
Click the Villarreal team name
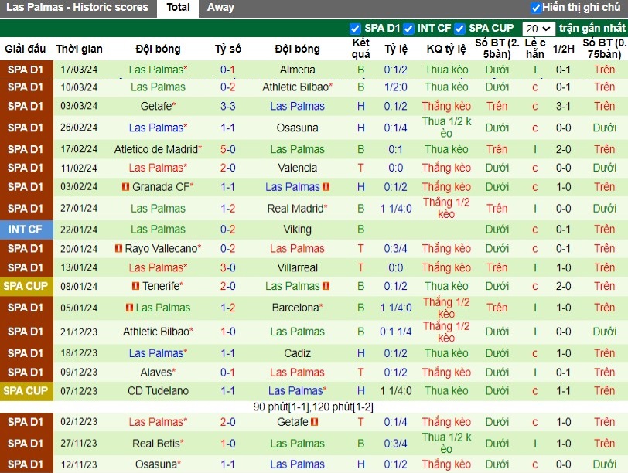(x=297, y=267)
